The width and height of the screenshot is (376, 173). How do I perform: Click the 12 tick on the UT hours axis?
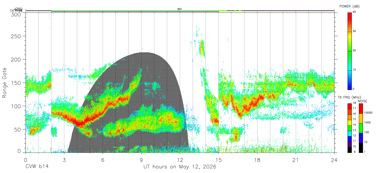tap(180, 160)
